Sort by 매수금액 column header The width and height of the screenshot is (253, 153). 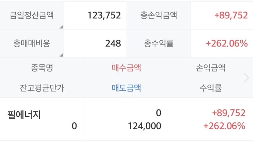tap(126, 67)
